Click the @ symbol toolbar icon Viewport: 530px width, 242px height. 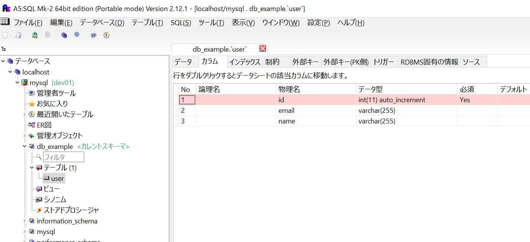[x=93, y=35]
